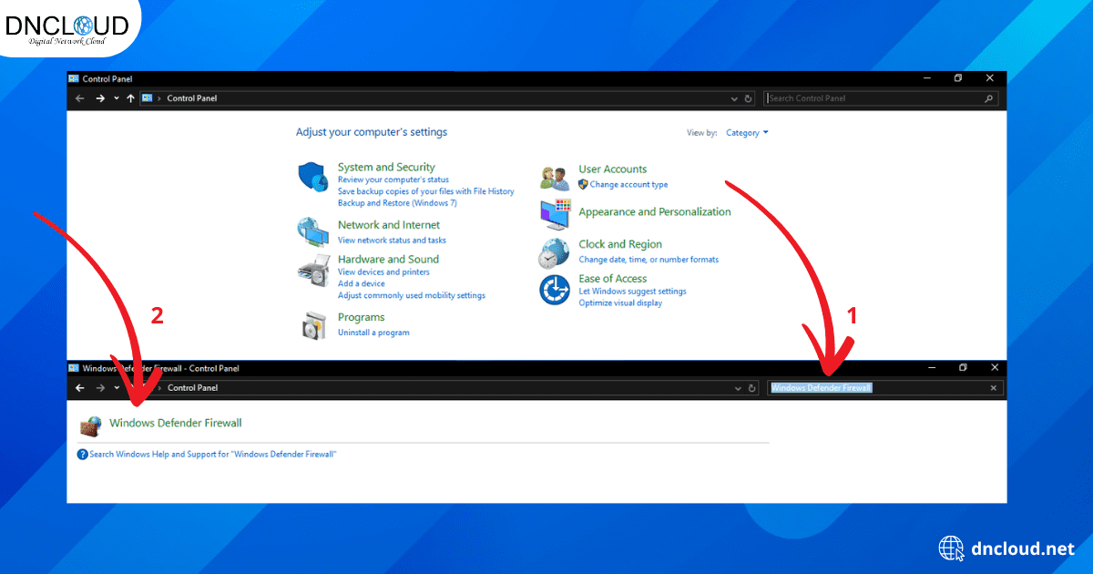Click the blue help question mark icon
This screenshot has width=1093, height=574.
coord(83,454)
